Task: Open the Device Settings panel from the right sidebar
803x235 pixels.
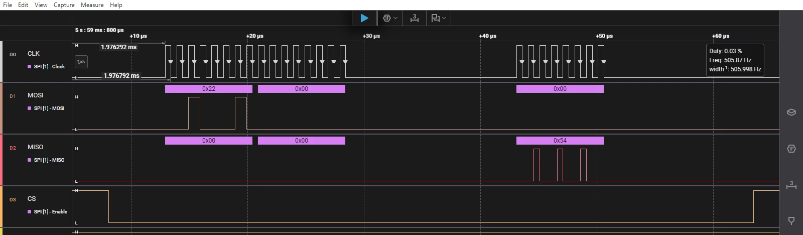Action: [791, 112]
